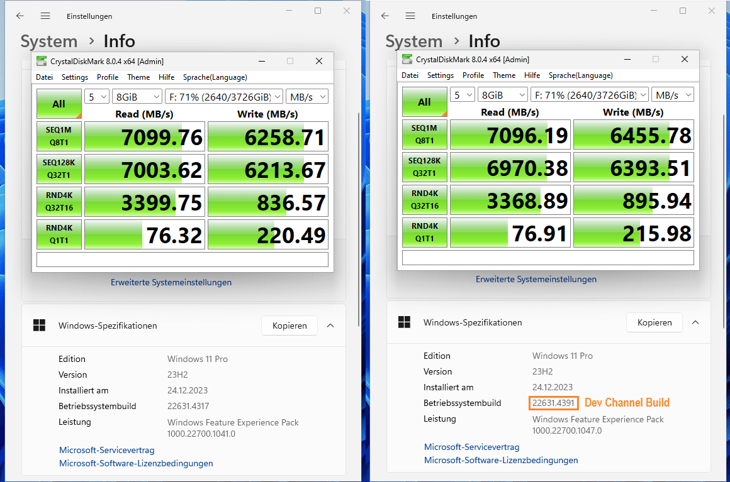Open 8GiB size dropdown in right CrystalDiskMark

click(502, 95)
